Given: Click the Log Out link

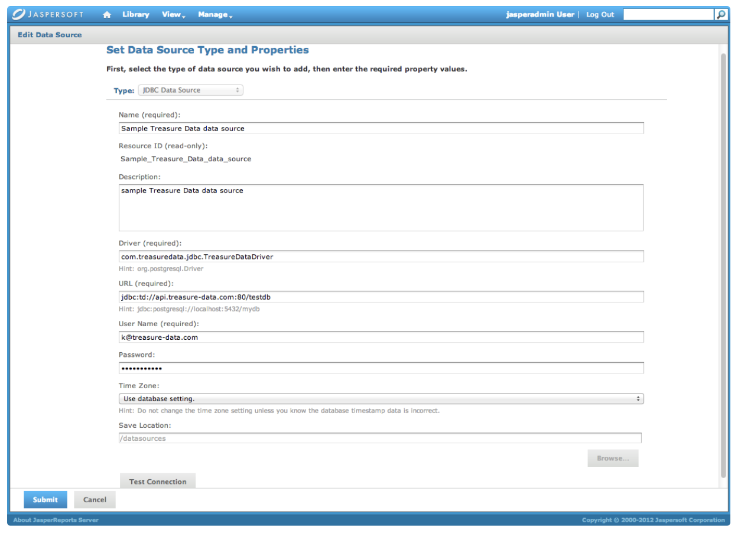Looking at the screenshot, I should (600, 15).
